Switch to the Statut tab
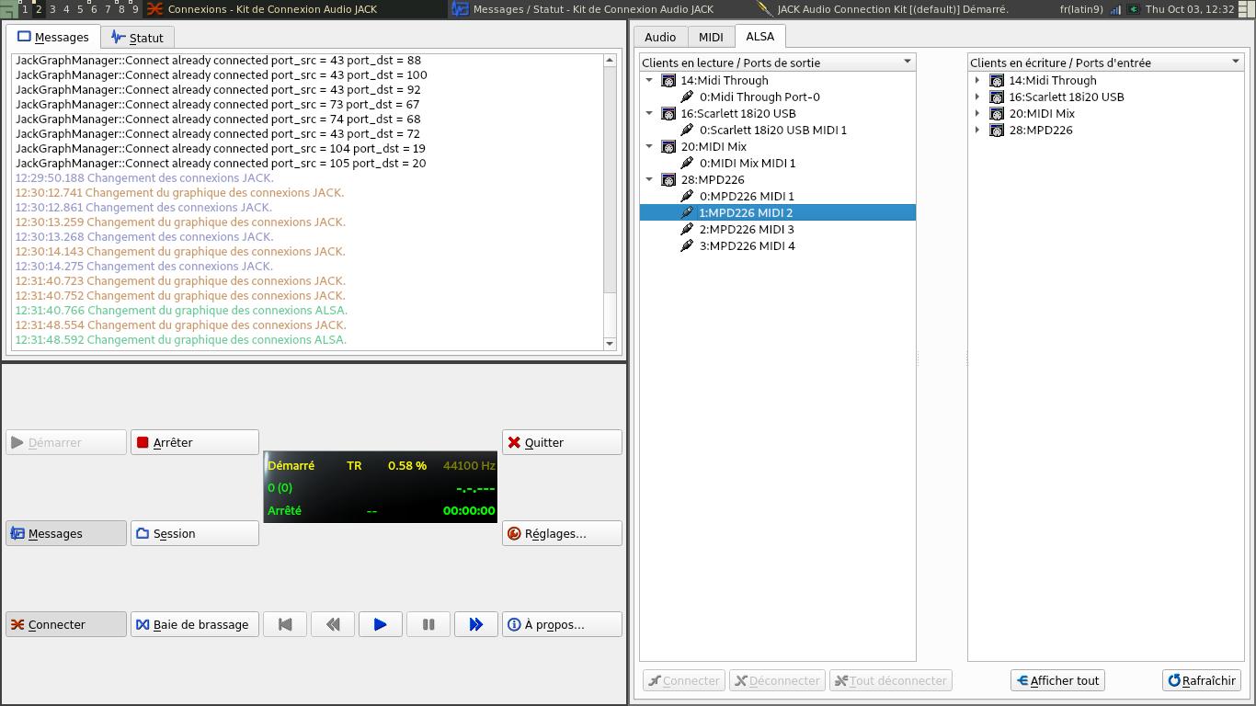This screenshot has height=706, width=1256. (x=137, y=38)
